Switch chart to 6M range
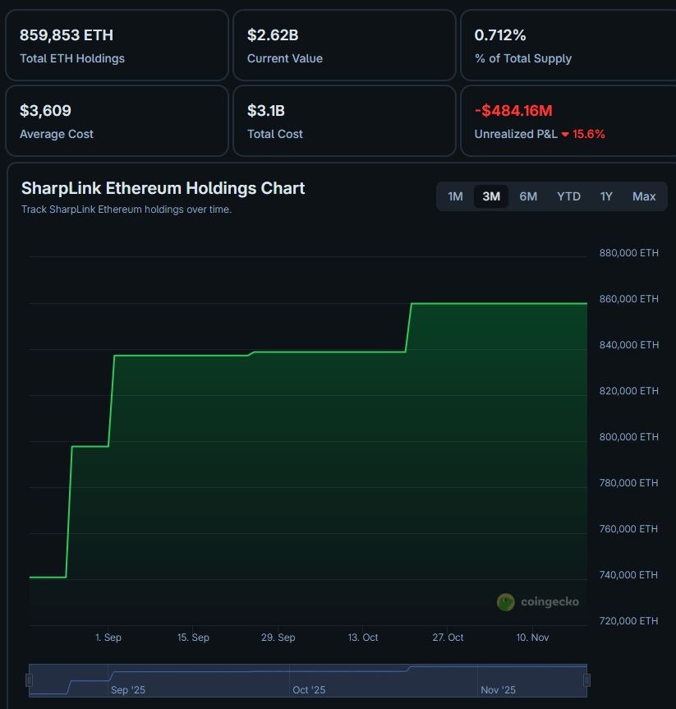676x709 pixels. 528,196
